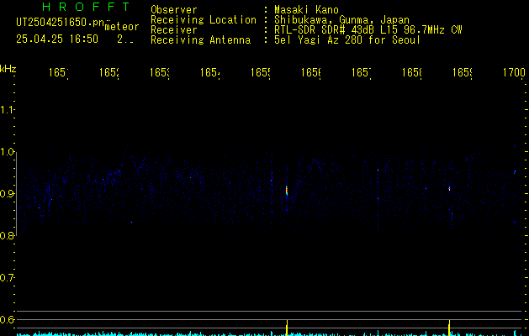Image resolution: width=529 pixels, height=336 pixels.
Task: Click the kHz axis unit label
Action: point(8,69)
